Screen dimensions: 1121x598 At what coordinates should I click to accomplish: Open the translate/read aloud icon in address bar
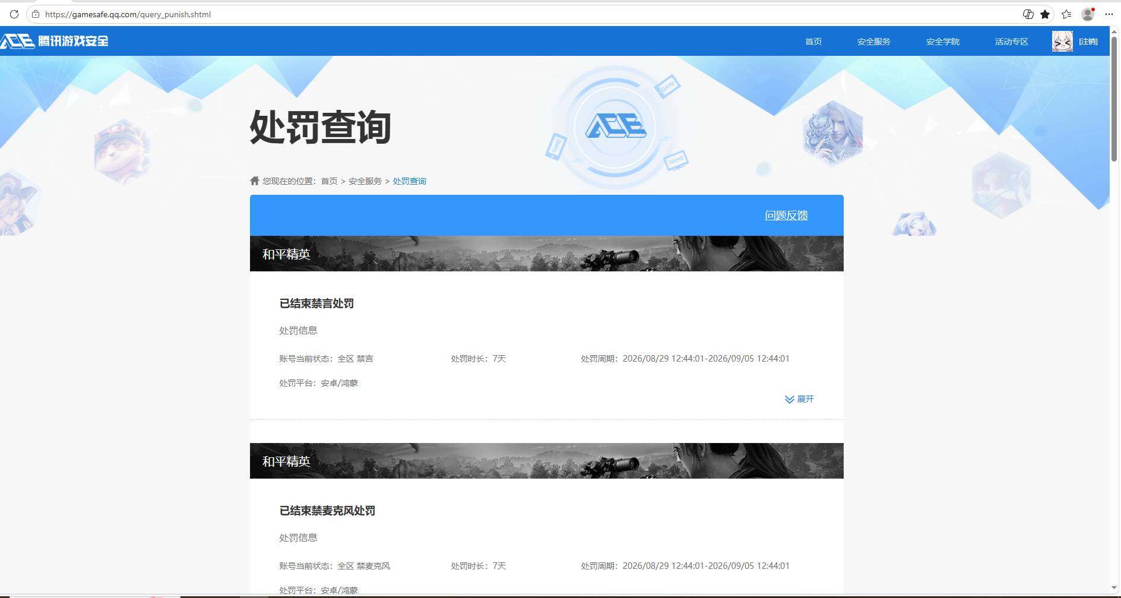click(1028, 14)
